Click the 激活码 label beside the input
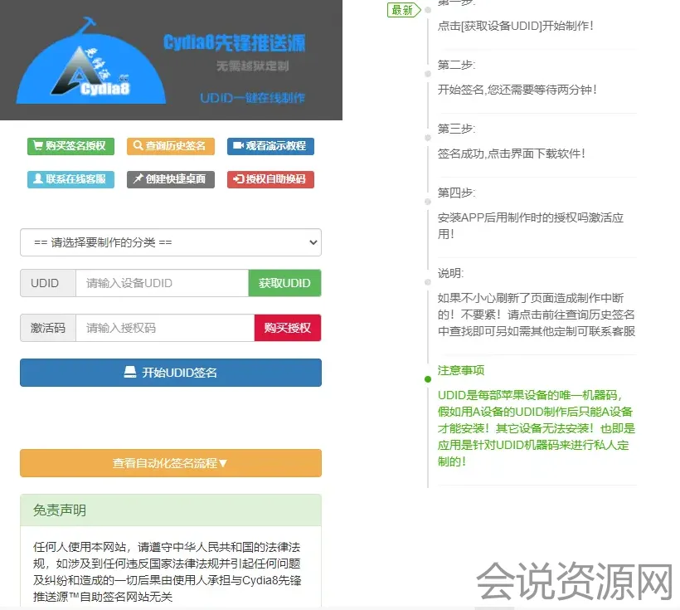Image resolution: width=680 pixels, height=610 pixels. point(48,328)
